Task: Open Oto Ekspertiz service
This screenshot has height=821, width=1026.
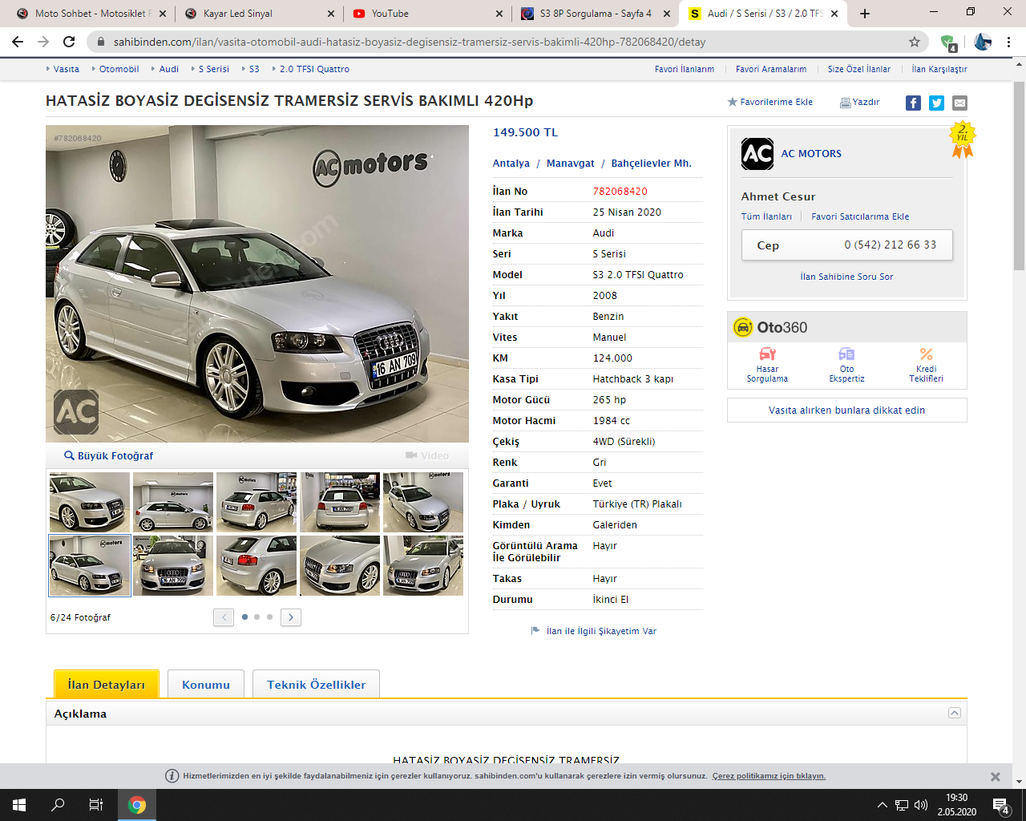Action: (x=846, y=354)
